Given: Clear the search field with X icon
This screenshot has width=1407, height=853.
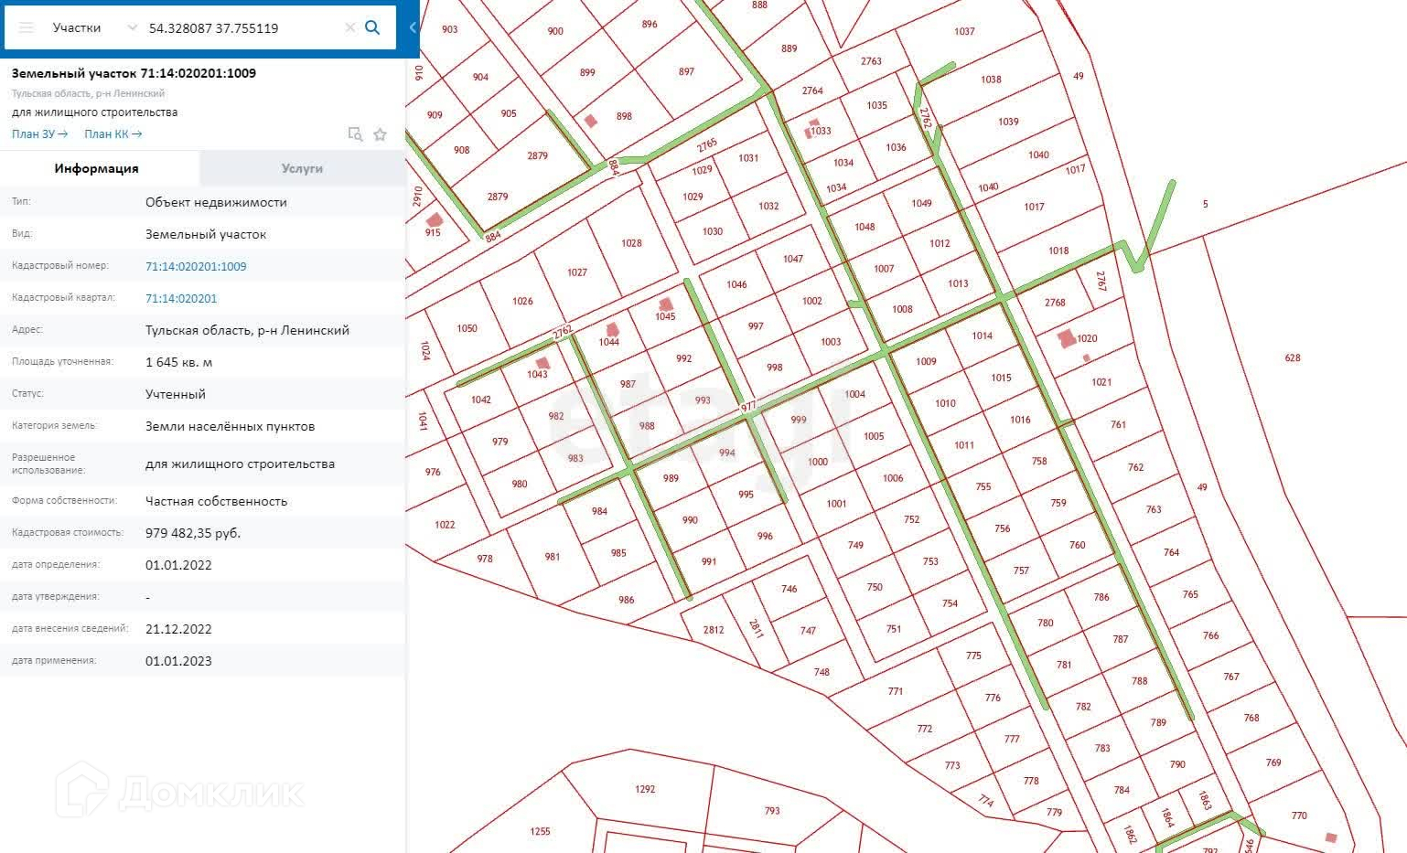Looking at the screenshot, I should coord(349,27).
